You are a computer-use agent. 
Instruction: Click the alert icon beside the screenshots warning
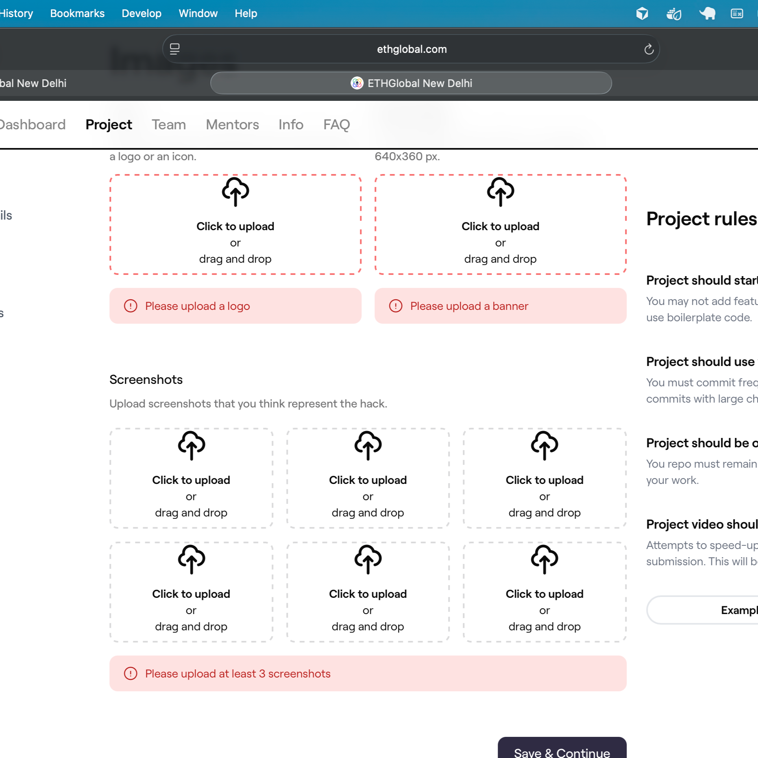(131, 673)
